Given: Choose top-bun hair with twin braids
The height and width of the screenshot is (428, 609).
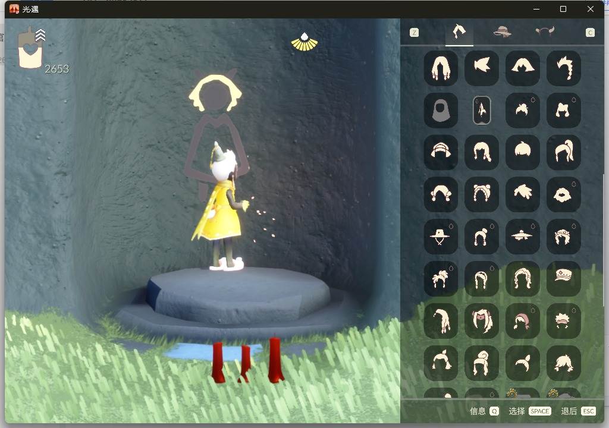Looking at the screenshot, I should click(x=482, y=237).
